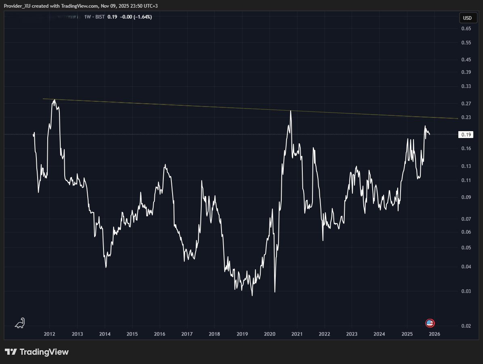
Task: Click the TradingView logo
Action: [37, 352]
